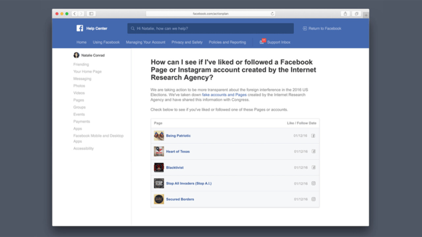422x237 pixels.
Task: Click Natalie Conrad's profile avatar
Action: tap(76, 55)
